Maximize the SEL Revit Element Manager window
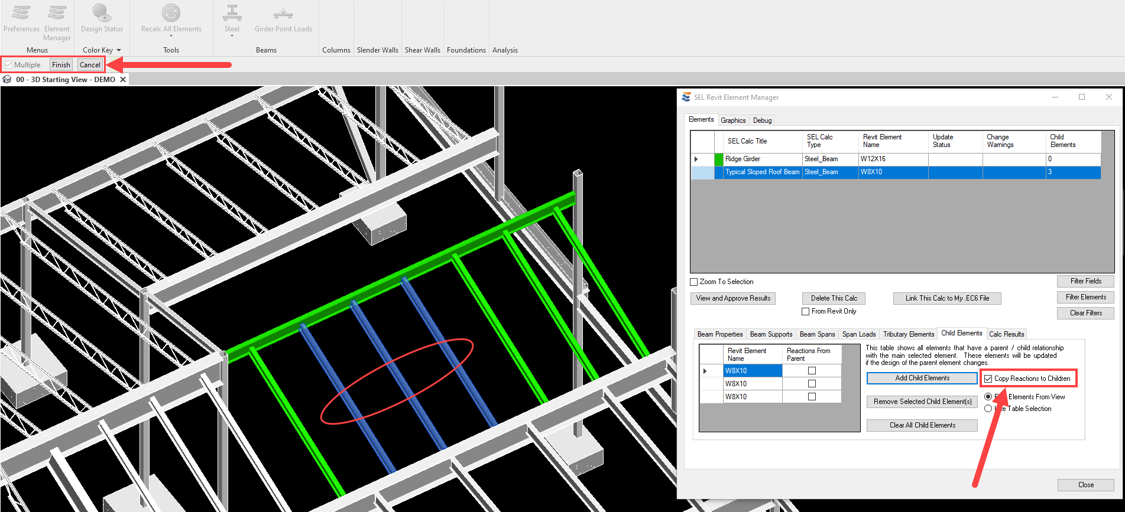 click(x=1082, y=97)
